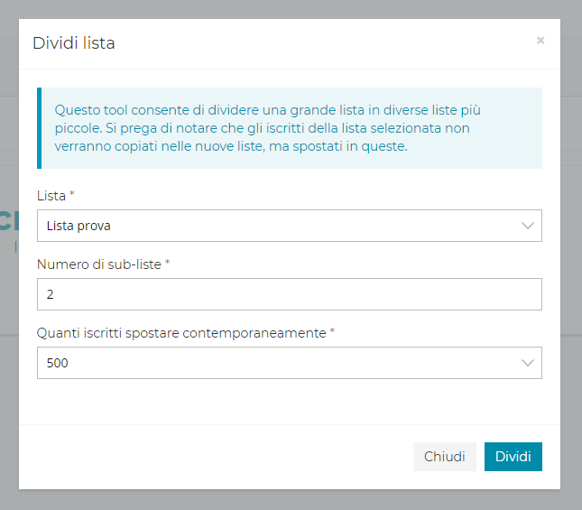Click the Lista field label

[x=51, y=195]
